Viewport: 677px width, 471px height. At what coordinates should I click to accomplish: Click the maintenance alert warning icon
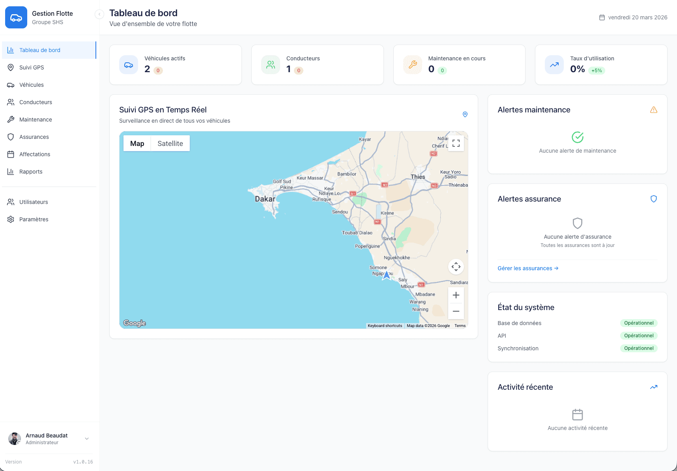tap(654, 110)
